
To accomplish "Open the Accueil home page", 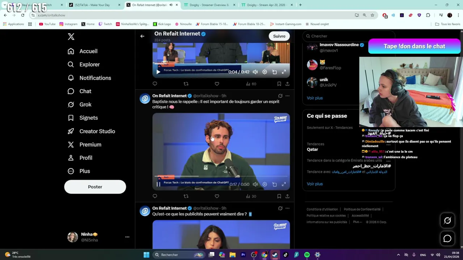I will pos(82,51).
